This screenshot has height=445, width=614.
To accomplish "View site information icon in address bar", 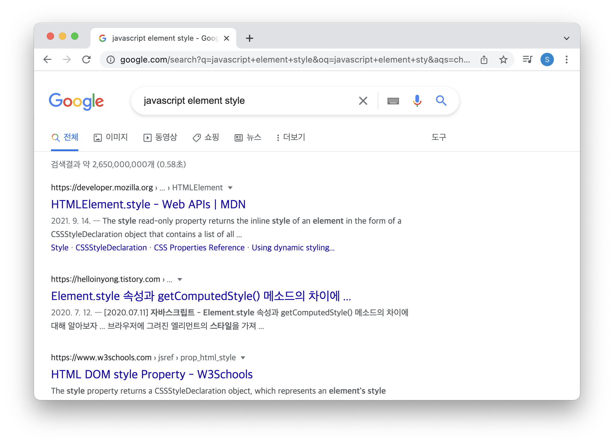I will pos(111,59).
